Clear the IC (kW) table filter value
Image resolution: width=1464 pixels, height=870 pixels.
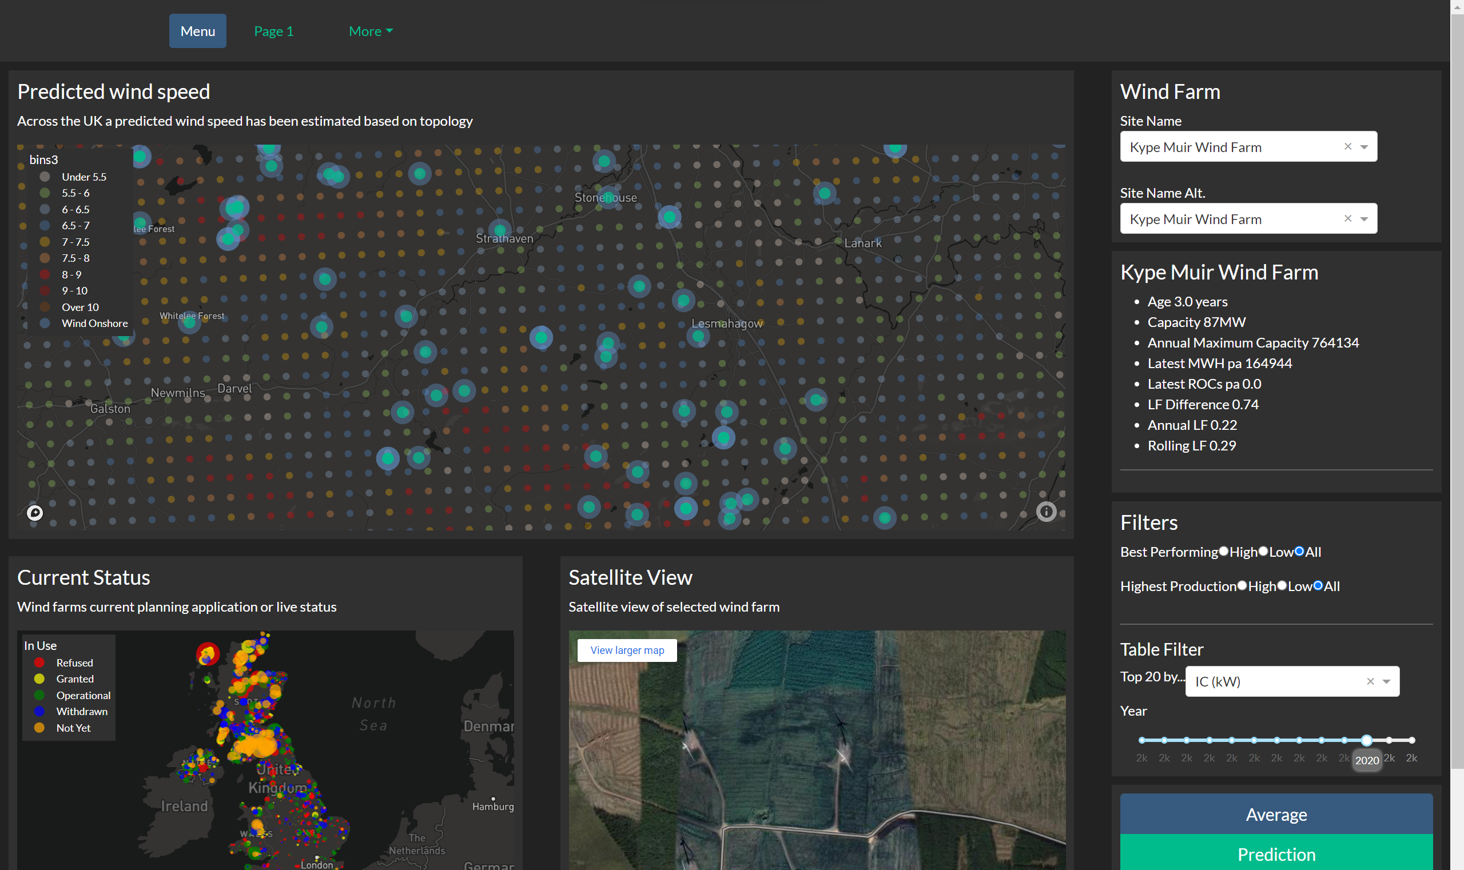pos(1370,681)
